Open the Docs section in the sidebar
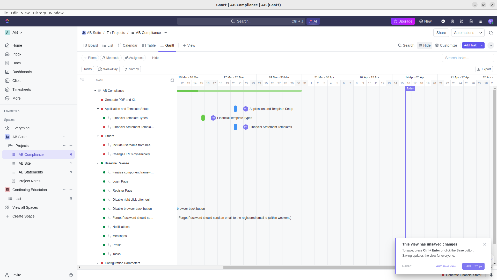Viewport: 497px width, 280px height. pyautogui.click(x=16, y=63)
